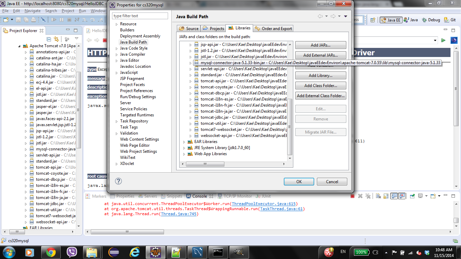The image size is (461, 259).
Task: Expand the JRE System Library node
Action: pyautogui.click(x=184, y=148)
